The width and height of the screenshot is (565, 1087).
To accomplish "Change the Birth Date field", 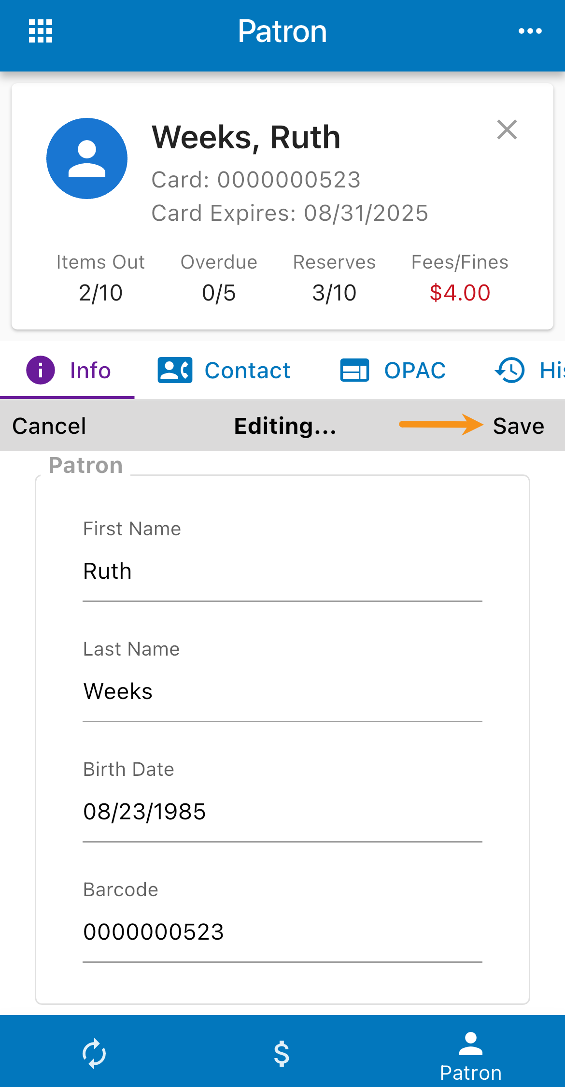I will [282, 812].
